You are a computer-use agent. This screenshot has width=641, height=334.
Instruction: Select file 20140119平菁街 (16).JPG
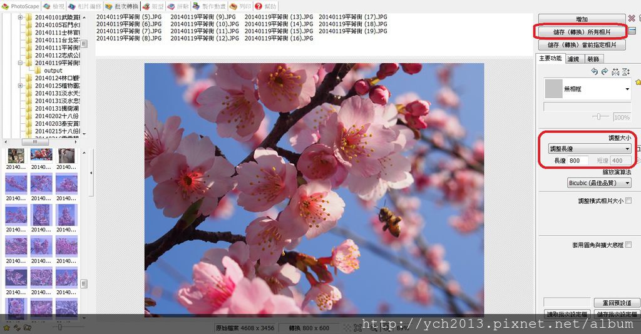point(279,38)
